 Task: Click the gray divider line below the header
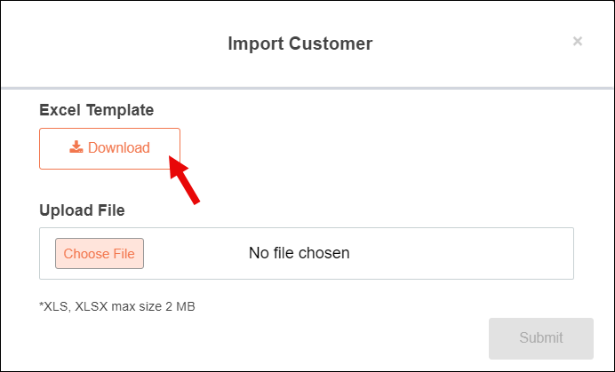307,88
